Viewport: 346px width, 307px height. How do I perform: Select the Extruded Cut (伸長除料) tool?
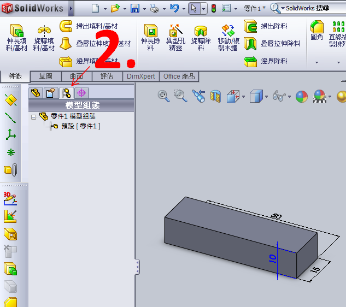[150, 37]
